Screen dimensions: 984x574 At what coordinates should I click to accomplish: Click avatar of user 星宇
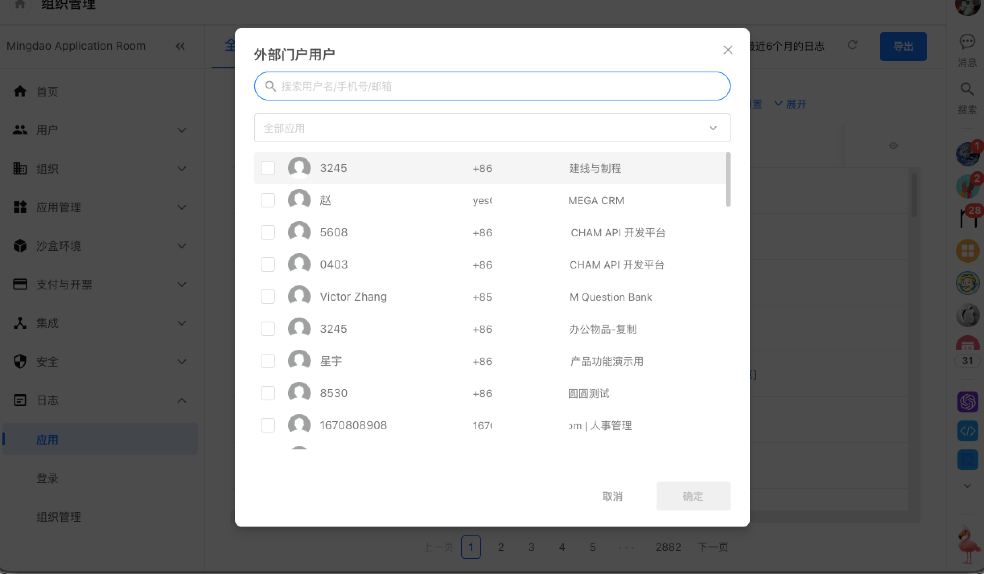pos(299,361)
